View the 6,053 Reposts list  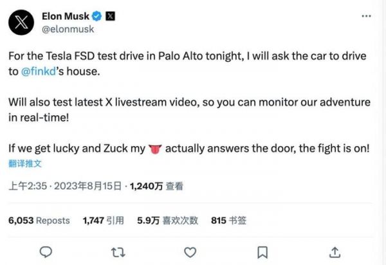[39, 220]
